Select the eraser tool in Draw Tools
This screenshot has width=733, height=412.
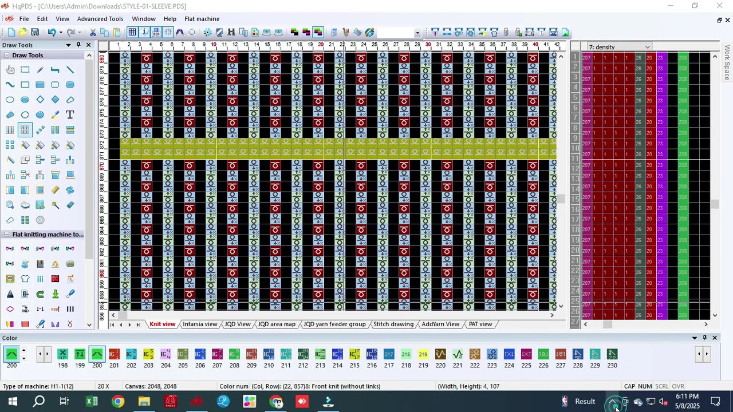point(70,205)
